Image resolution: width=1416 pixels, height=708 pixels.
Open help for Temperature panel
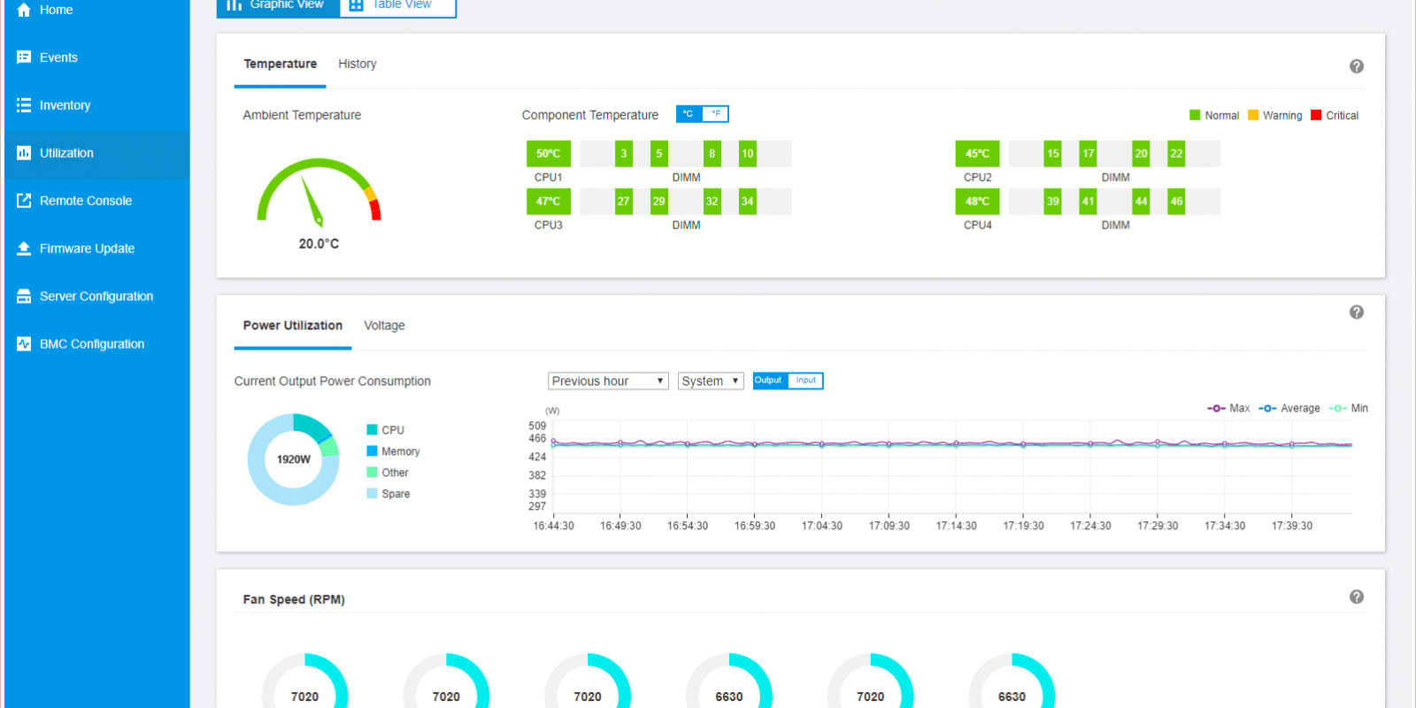pyautogui.click(x=1357, y=66)
